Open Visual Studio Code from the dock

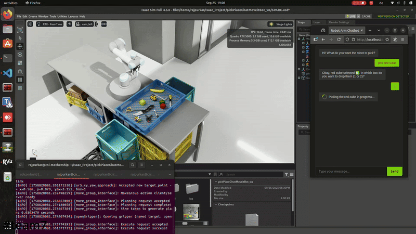tap(7, 73)
